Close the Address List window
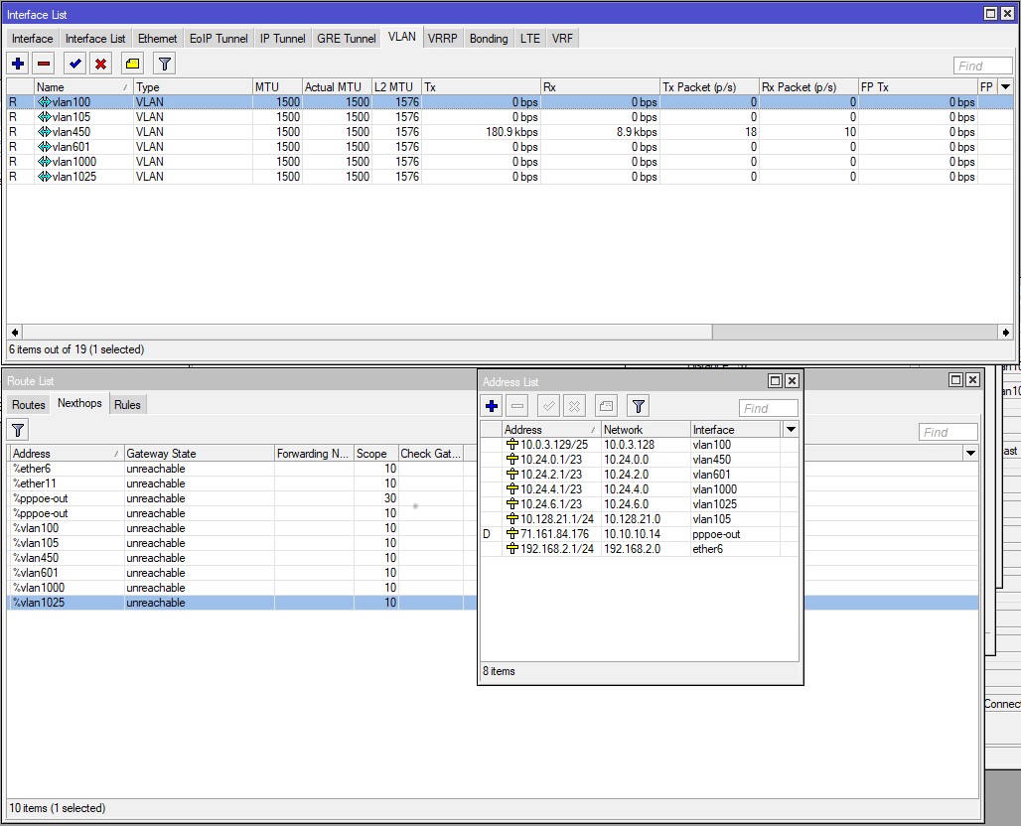The width and height of the screenshot is (1021, 826). point(792,381)
